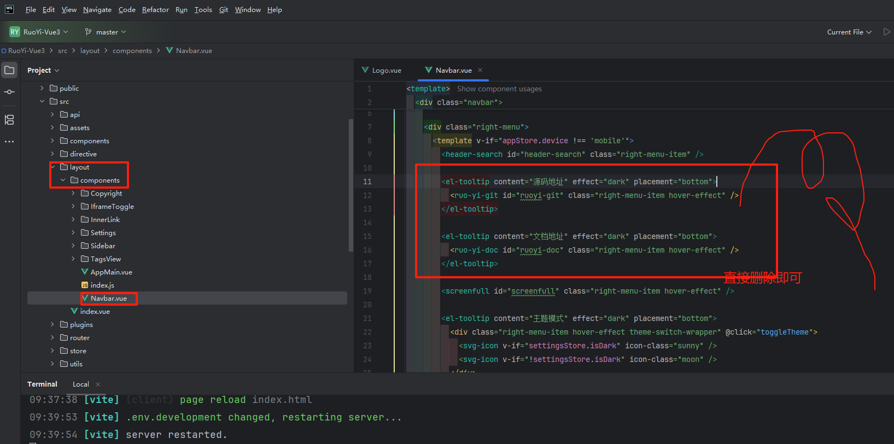
Task: Click the project tree vertical scrollbar
Action: (350, 185)
